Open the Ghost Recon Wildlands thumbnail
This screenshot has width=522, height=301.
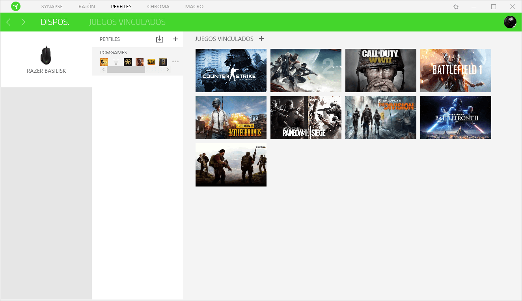pos(231,165)
